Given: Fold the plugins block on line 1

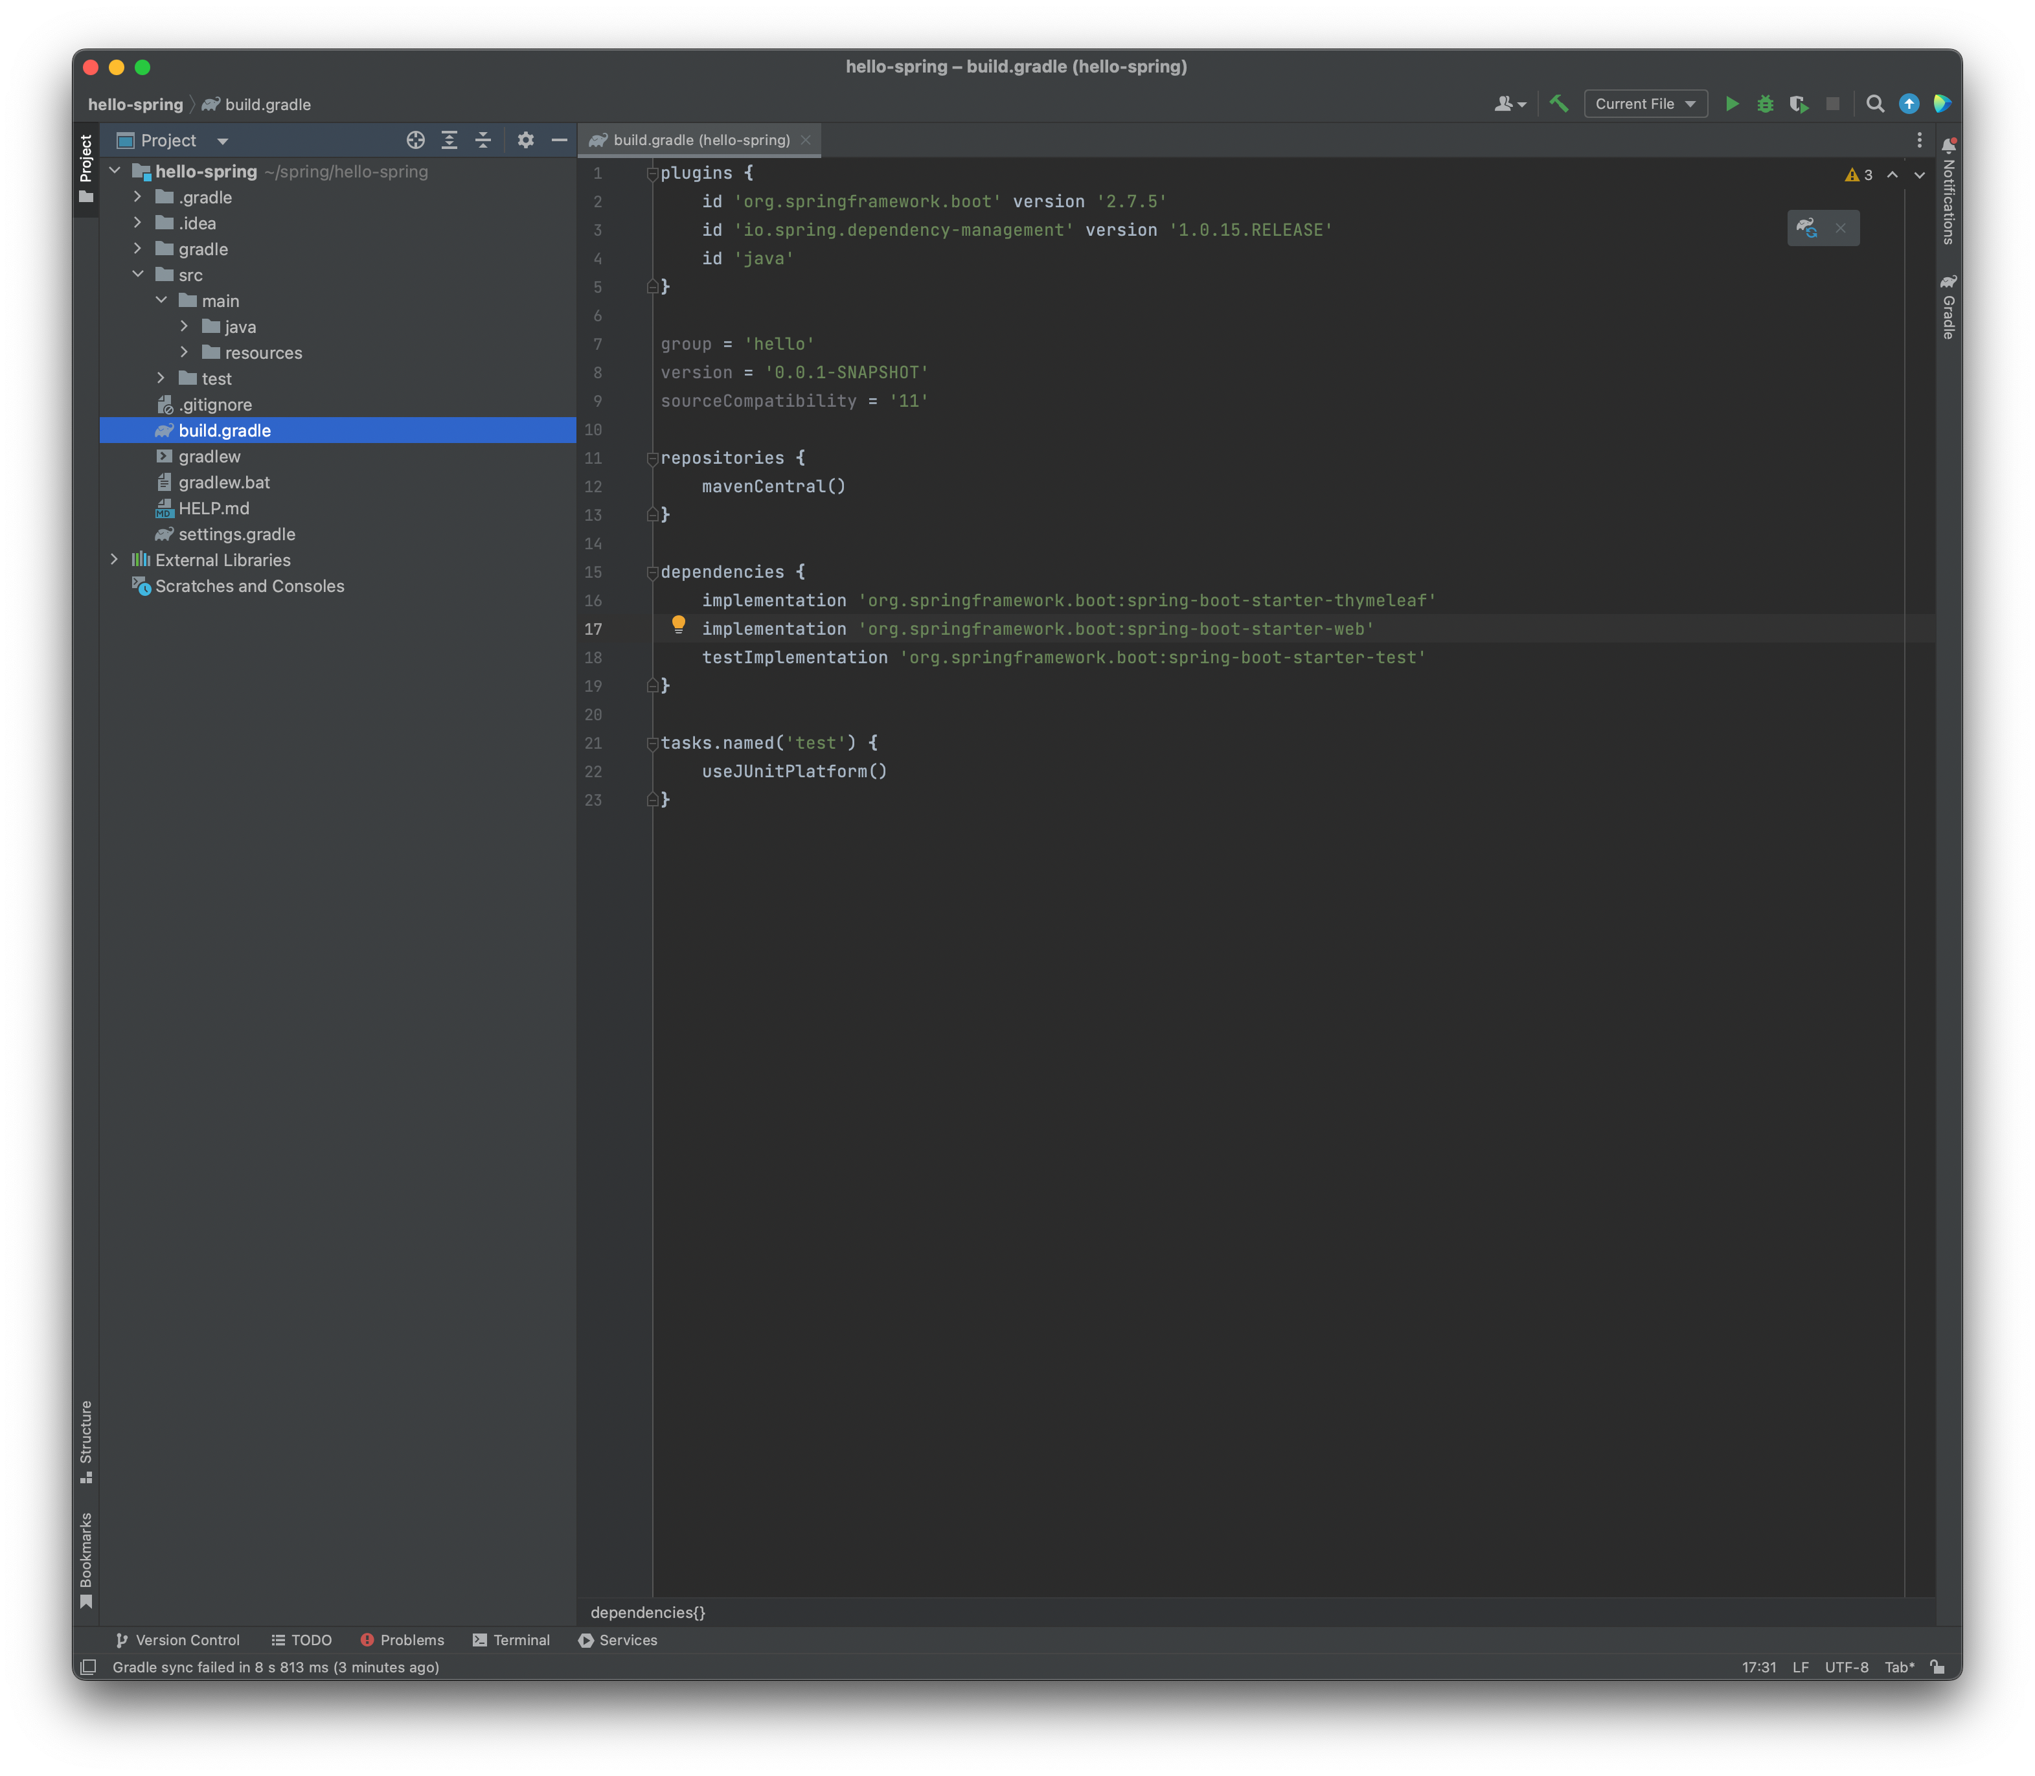Looking at the screenshot, I should pyautogui.click(x=652, y=174).
